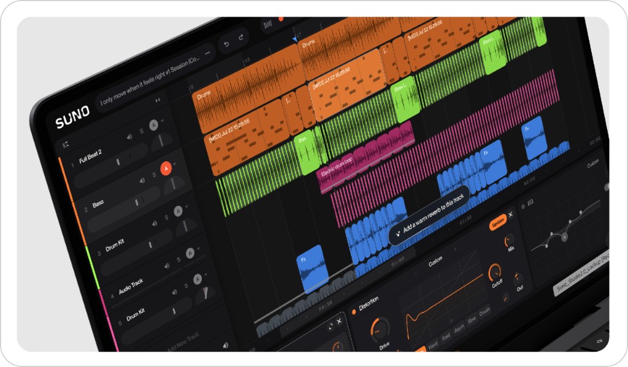Image resolution: width=628 pixels, height=367 pixels.
Task: Open the EQ Custom preset selector
Action: [593, 164]
